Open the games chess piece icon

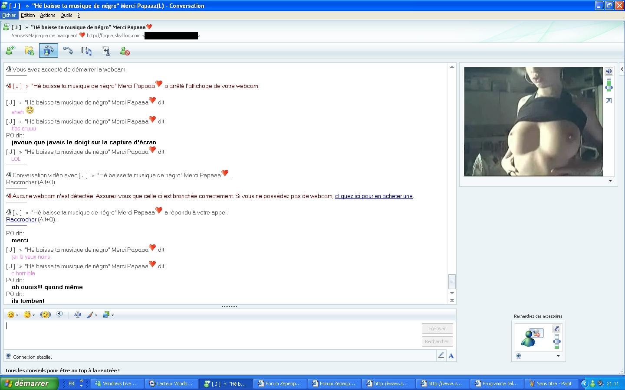[x=105, y=51]
